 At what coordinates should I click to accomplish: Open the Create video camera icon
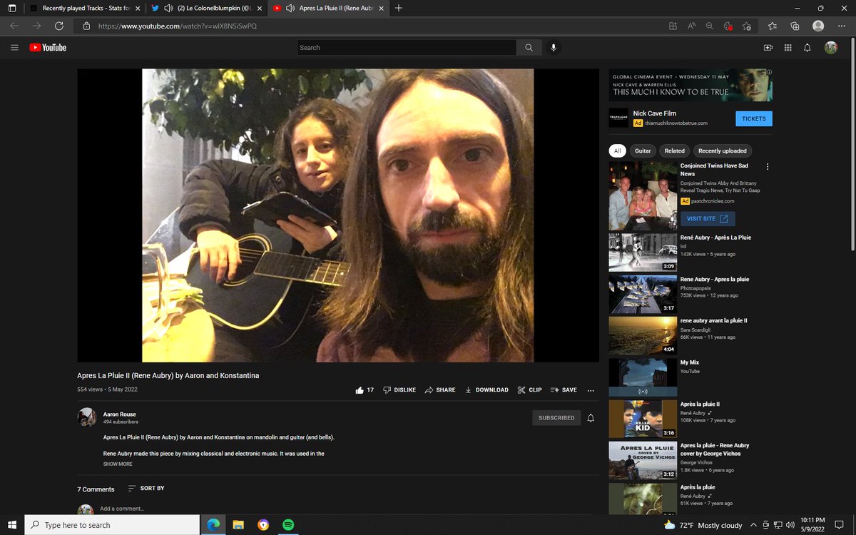tap(768, 48)
